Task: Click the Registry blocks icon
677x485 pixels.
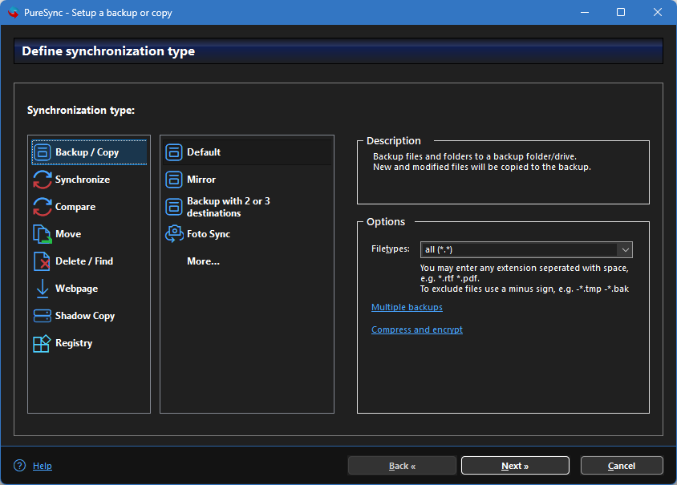Action: [42, 343]
